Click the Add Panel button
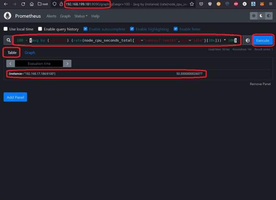 click(15, 97)
